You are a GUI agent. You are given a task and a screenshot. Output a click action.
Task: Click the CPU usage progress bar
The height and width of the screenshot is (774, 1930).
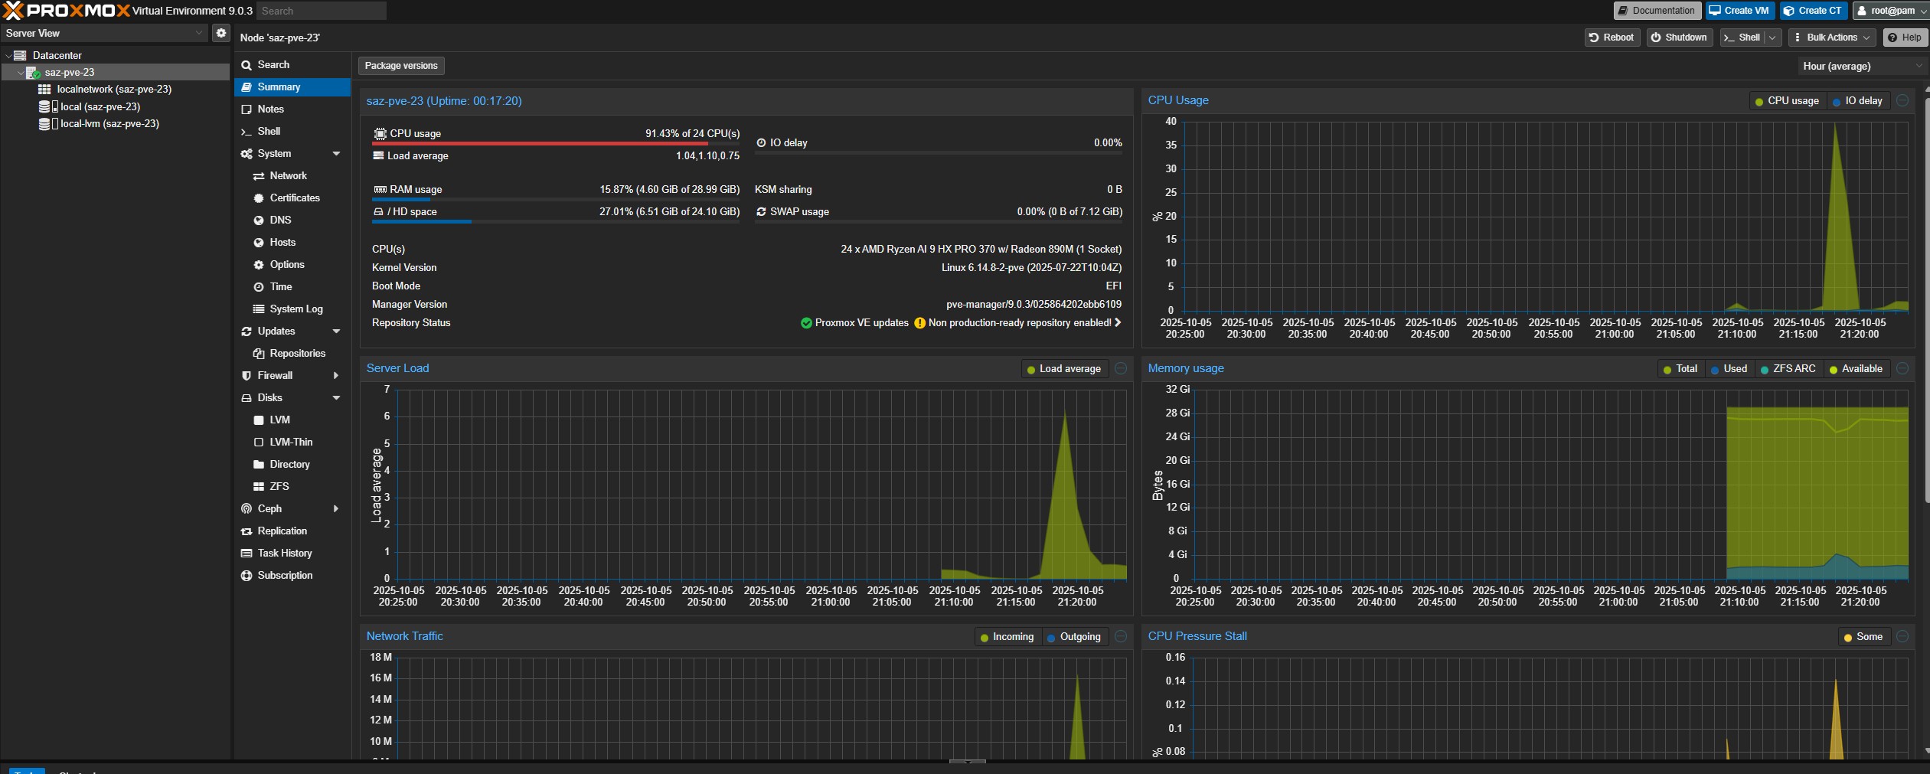tap(556, 143)
